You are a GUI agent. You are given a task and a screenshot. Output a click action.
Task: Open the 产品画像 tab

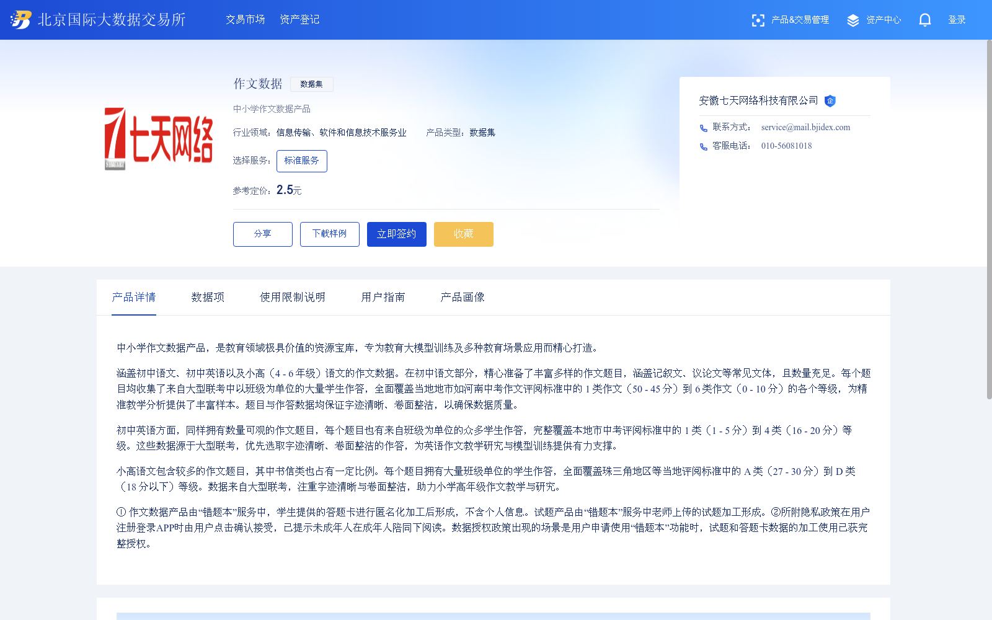(463, 298)
